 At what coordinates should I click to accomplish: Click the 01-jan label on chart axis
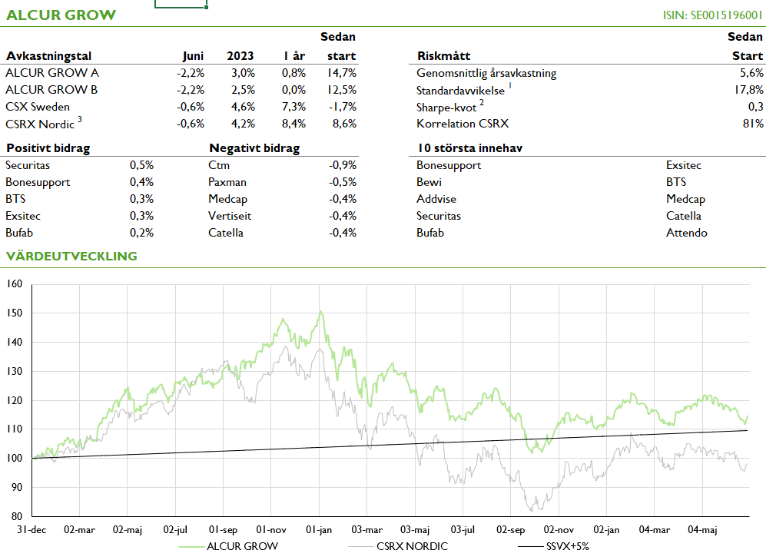[320, 530]
